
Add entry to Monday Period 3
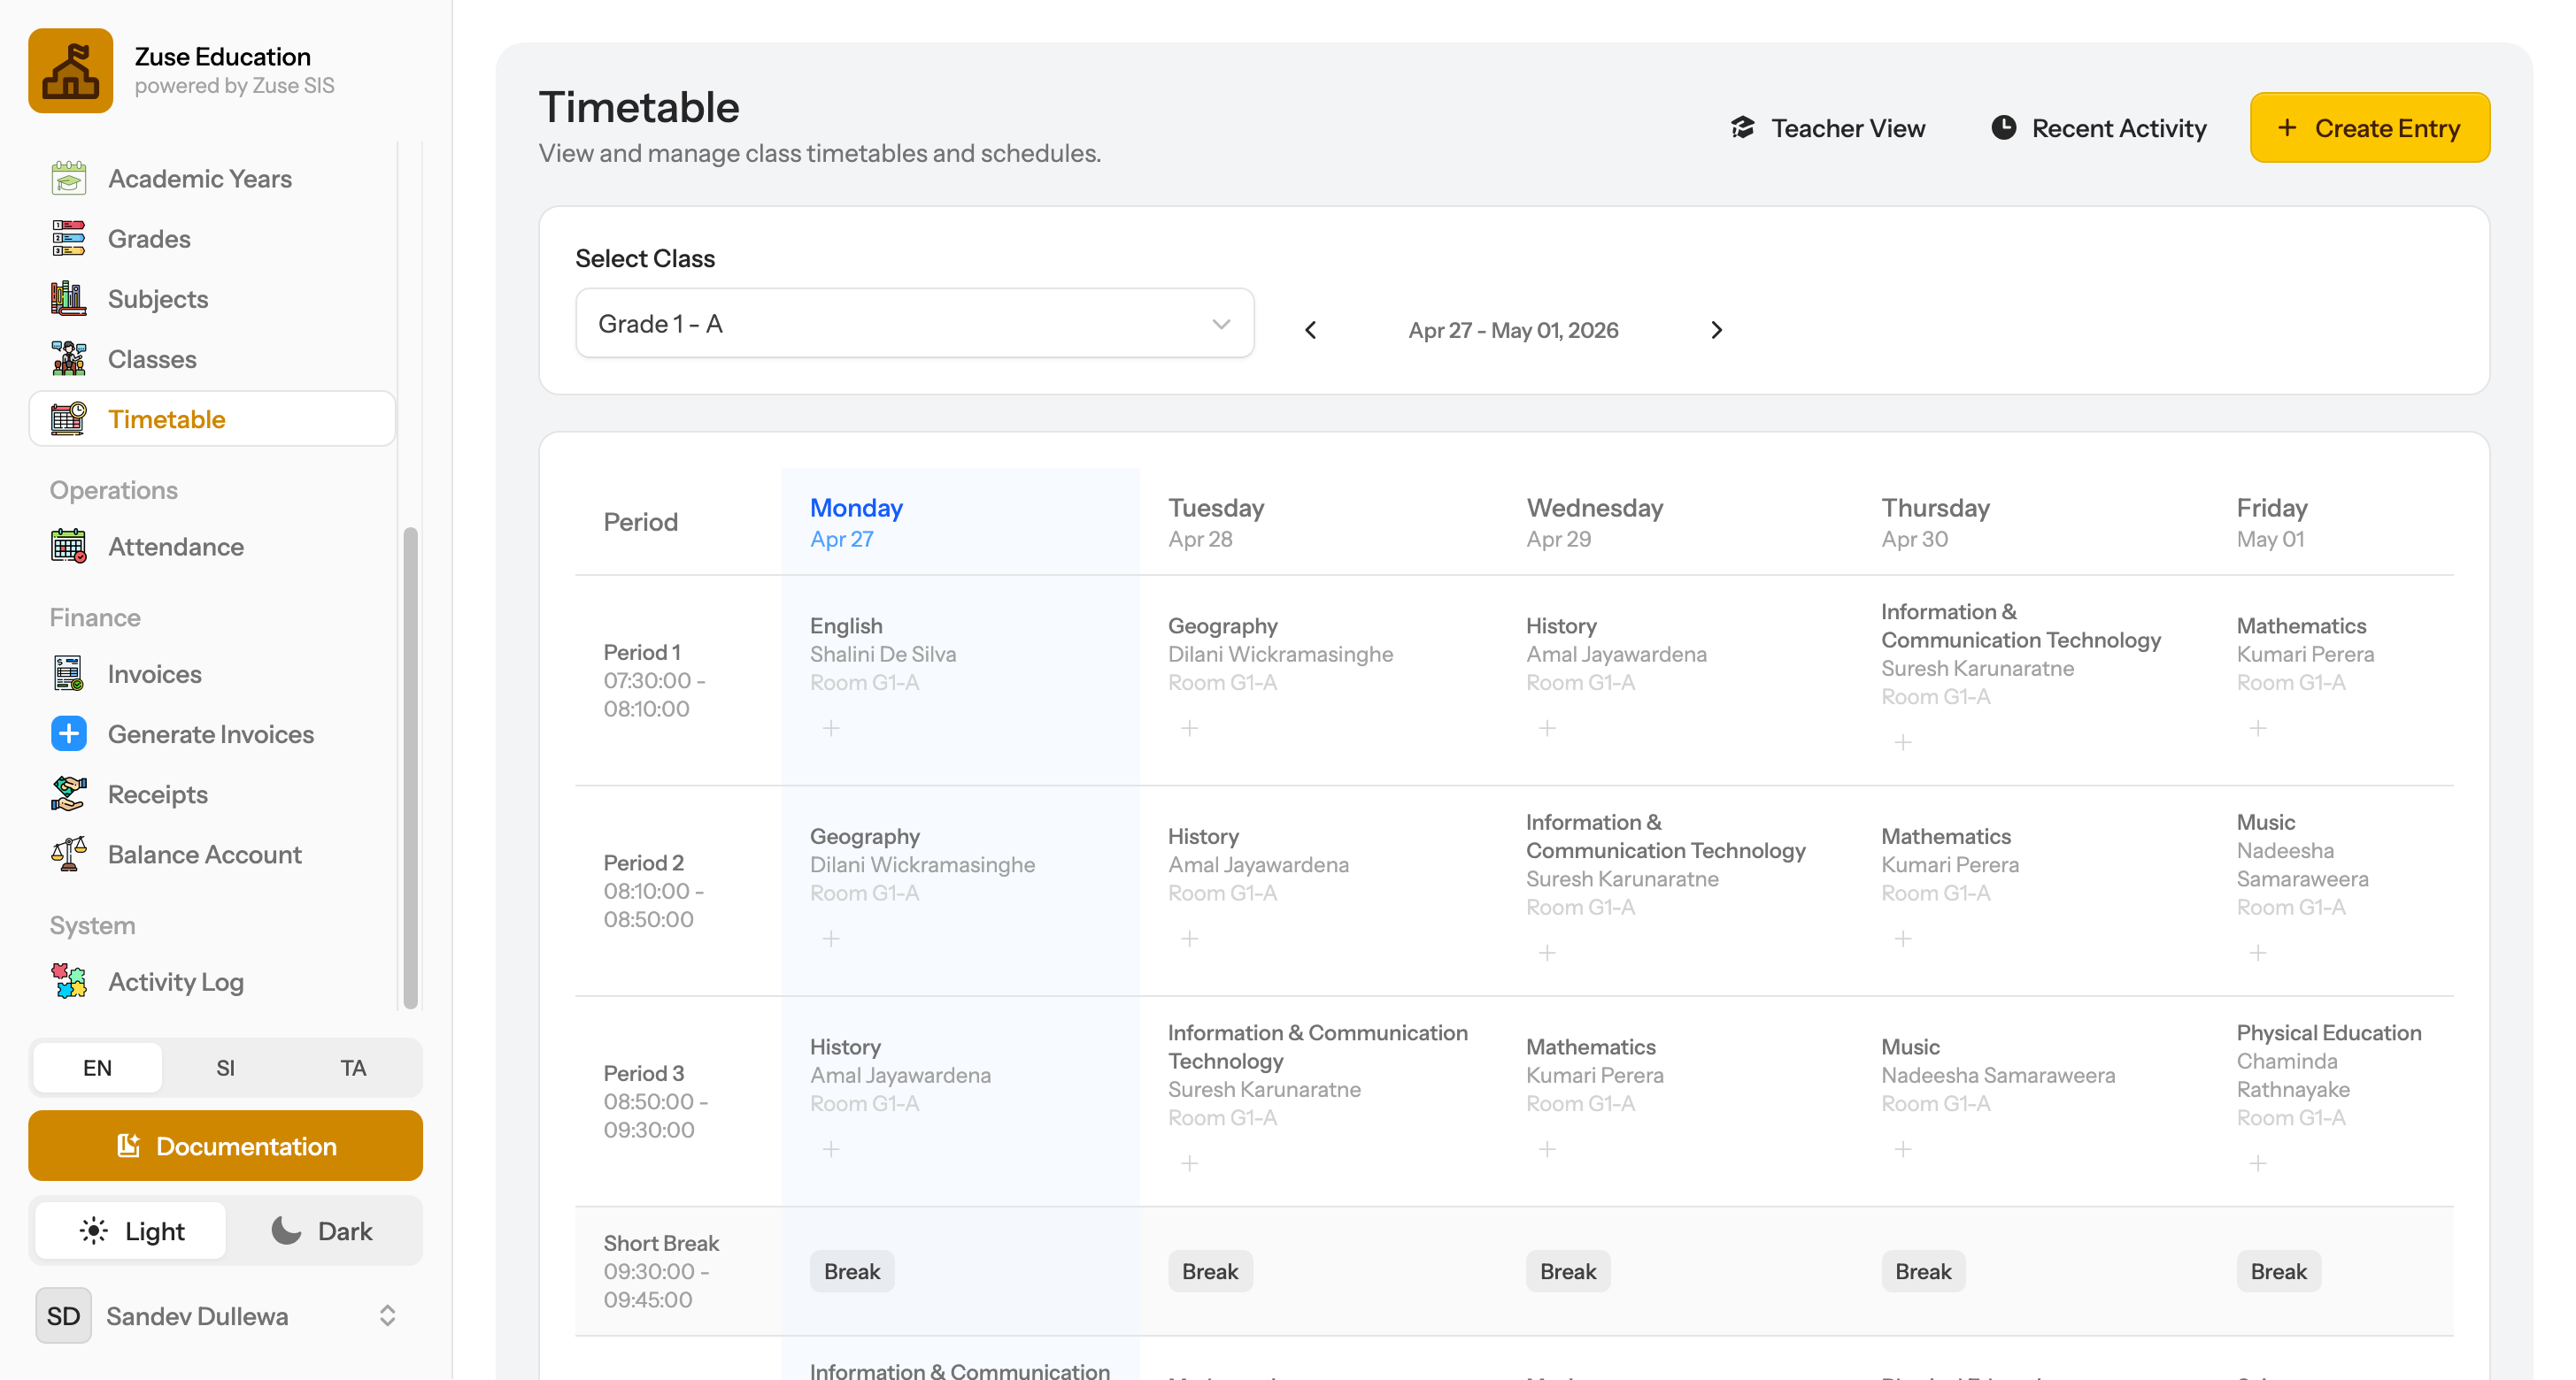pos(831,1149)
